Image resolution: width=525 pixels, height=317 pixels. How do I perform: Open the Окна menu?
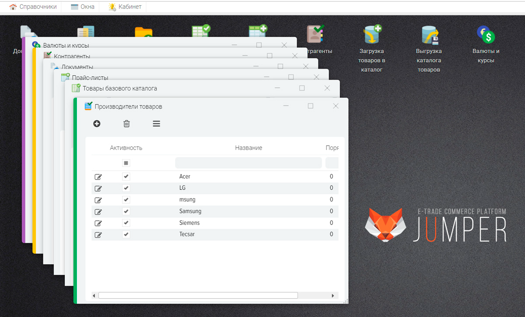pos(83,7)
